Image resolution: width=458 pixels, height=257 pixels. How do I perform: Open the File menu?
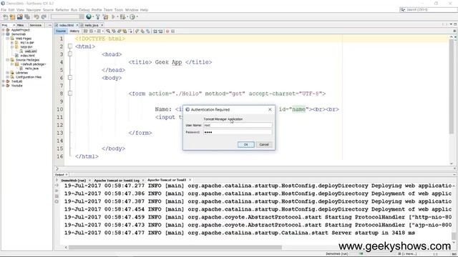(x=4, y=10)
